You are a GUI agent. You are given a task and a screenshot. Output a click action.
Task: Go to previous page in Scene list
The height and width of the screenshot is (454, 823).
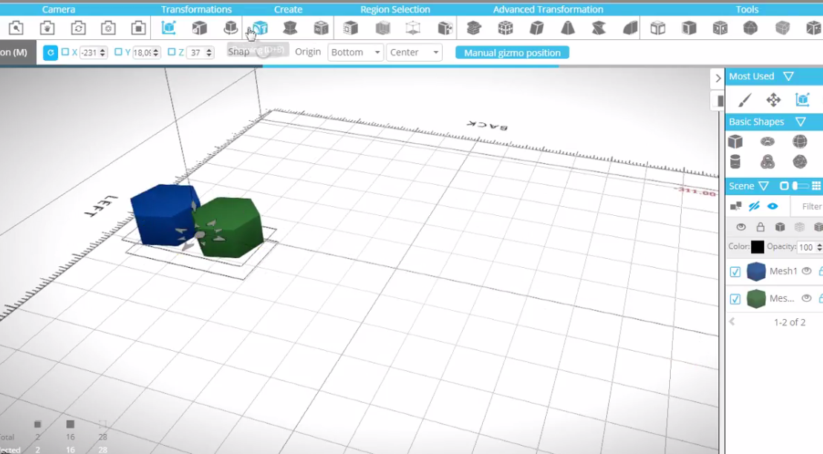click(x=732, y=322)
